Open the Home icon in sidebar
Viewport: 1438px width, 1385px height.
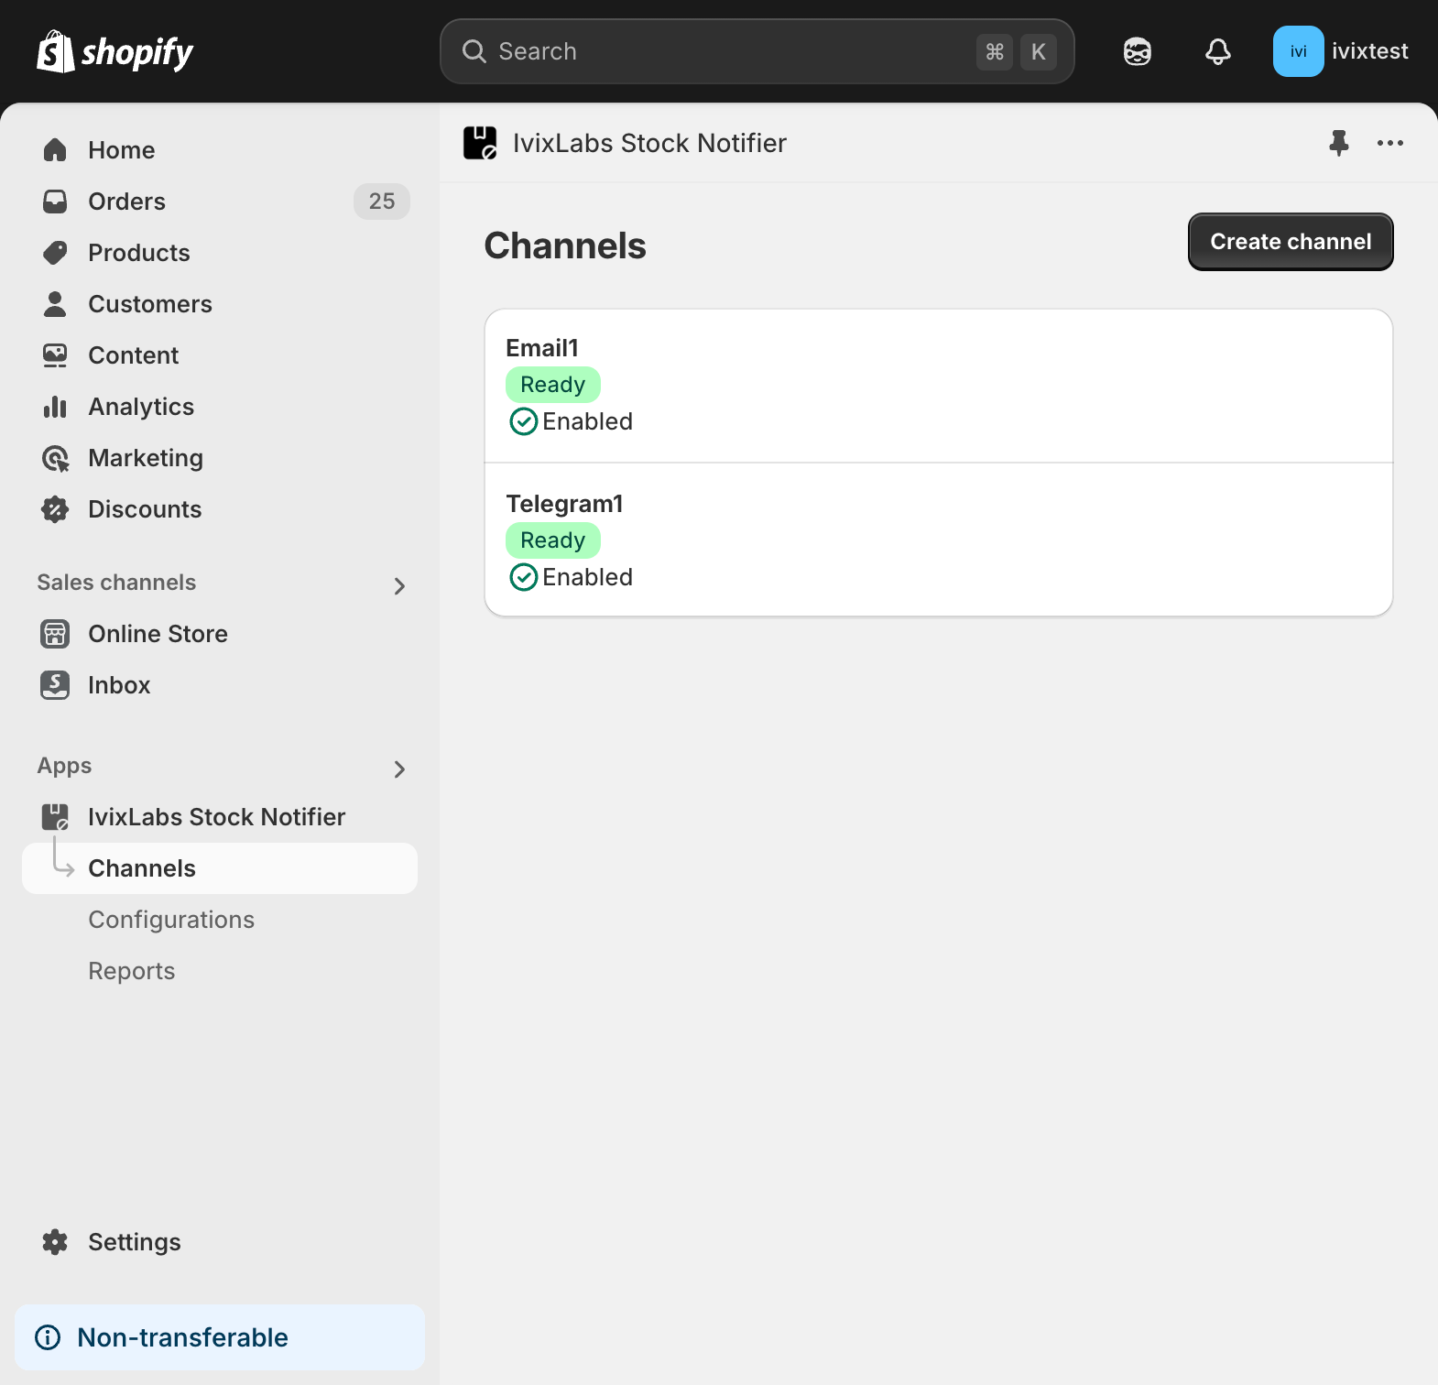[55, 150]
